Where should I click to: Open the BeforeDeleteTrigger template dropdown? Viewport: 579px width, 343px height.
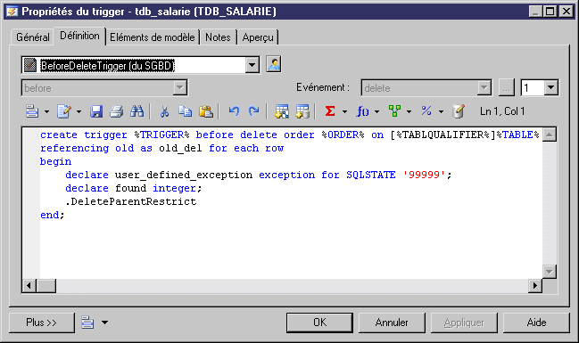252,65
